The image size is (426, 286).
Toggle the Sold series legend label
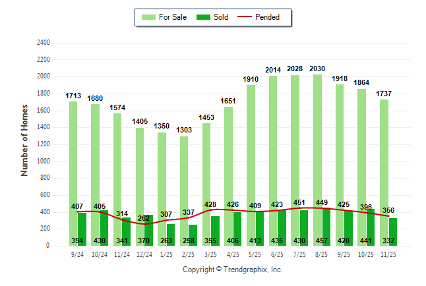tap(221, 17)
